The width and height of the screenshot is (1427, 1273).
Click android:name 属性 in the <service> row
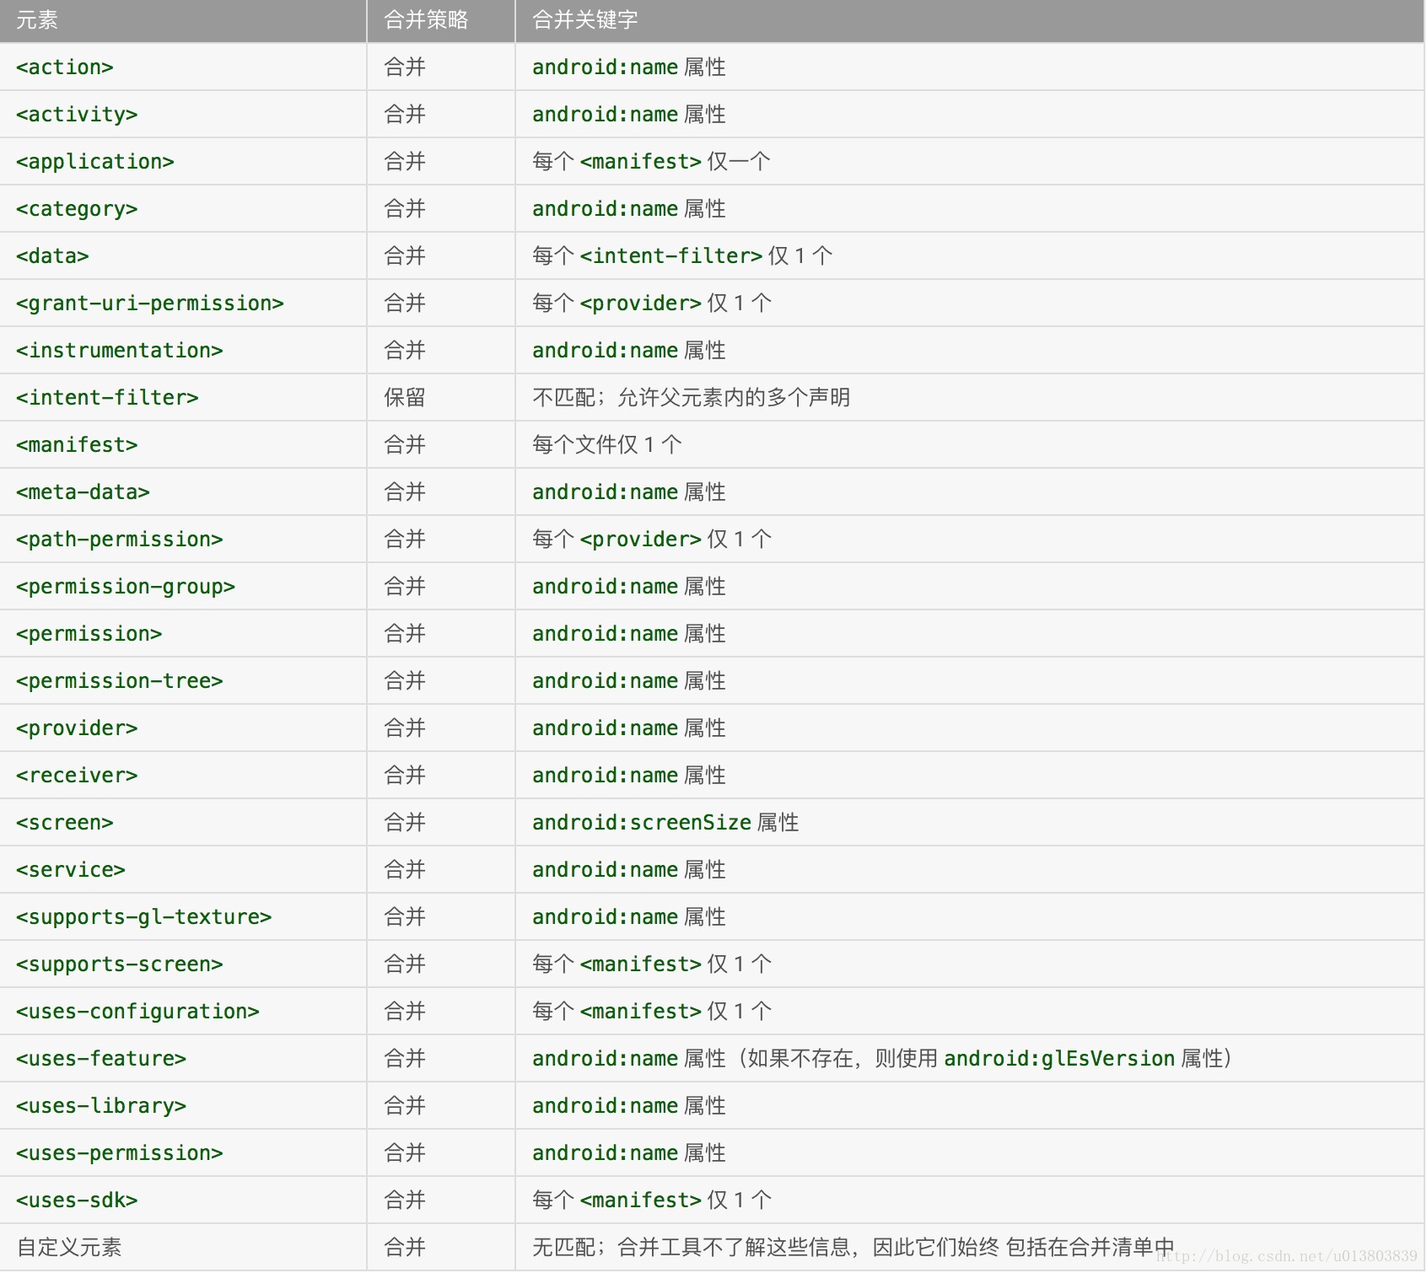(629, 870)
